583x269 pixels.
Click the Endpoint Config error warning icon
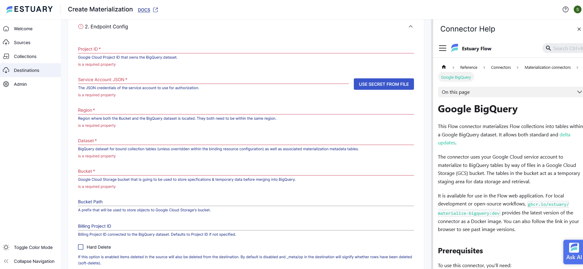point(81,27)
